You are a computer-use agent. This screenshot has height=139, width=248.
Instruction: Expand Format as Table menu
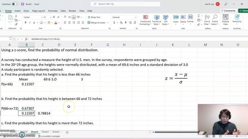(157, 20)
